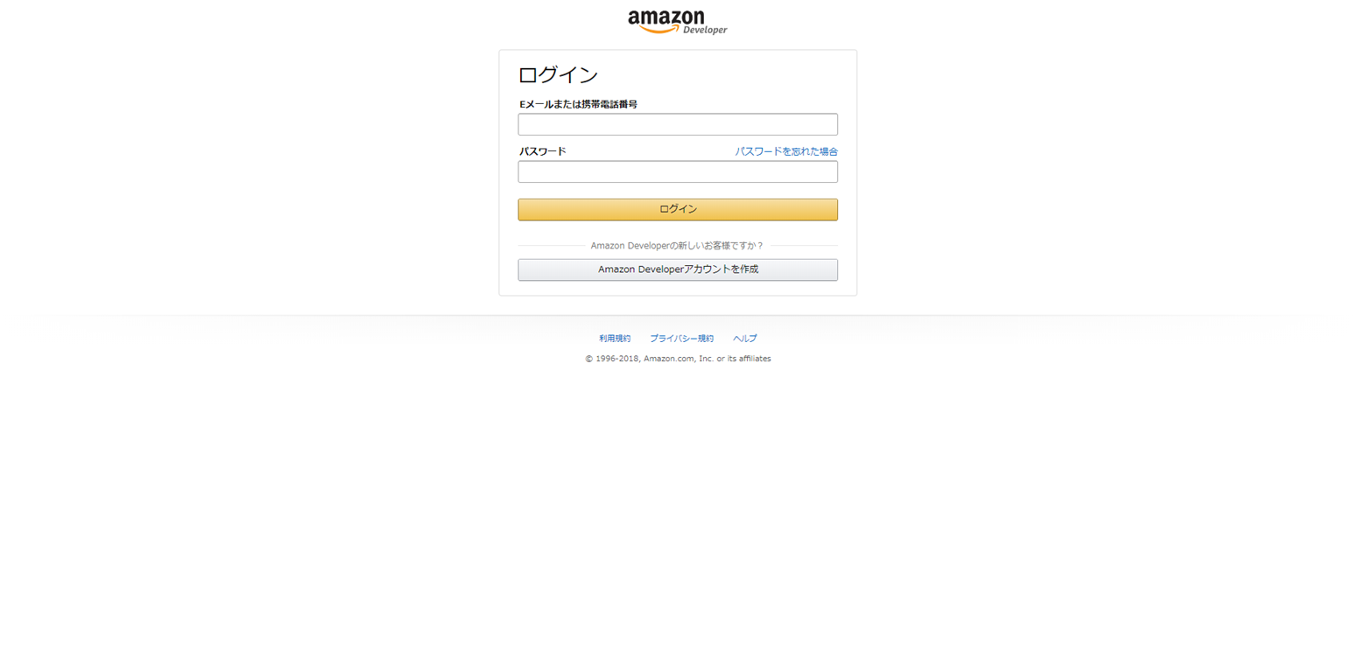The image size is (1359, 671).
Task: Click the large ログイン heading text
Action: pyautogui.click(x=558, y=75)
